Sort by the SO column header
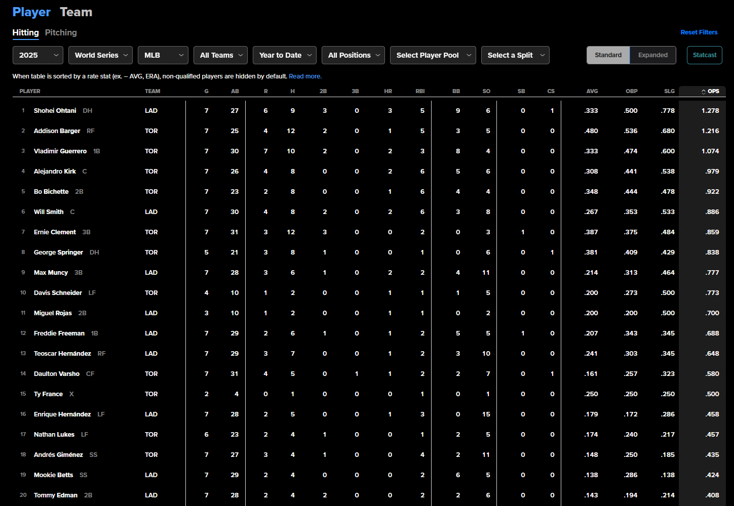 (x=486, y=92)
